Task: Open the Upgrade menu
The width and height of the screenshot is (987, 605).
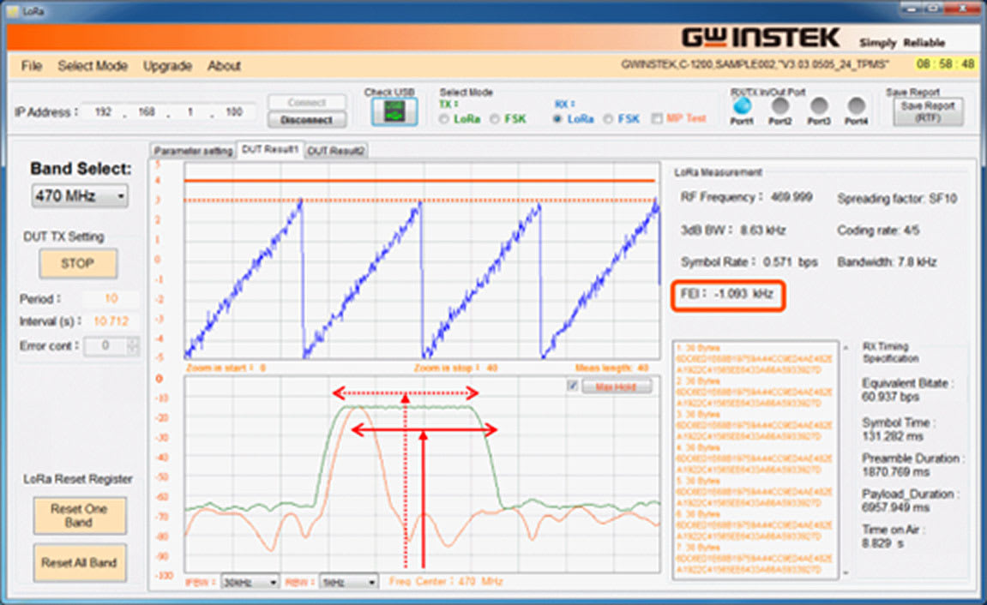Action: pyautogui.click(x=167, y=66)
